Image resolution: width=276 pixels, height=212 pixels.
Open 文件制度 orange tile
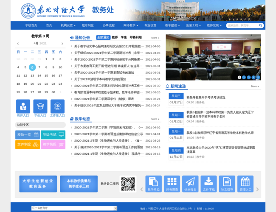coord(28,145)
